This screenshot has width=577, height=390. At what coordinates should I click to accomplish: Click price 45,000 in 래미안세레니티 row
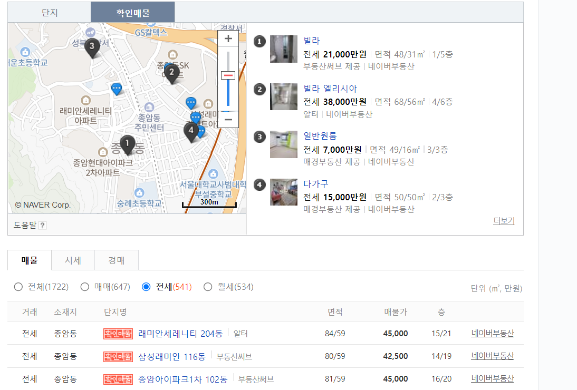[x=396, y=334]
